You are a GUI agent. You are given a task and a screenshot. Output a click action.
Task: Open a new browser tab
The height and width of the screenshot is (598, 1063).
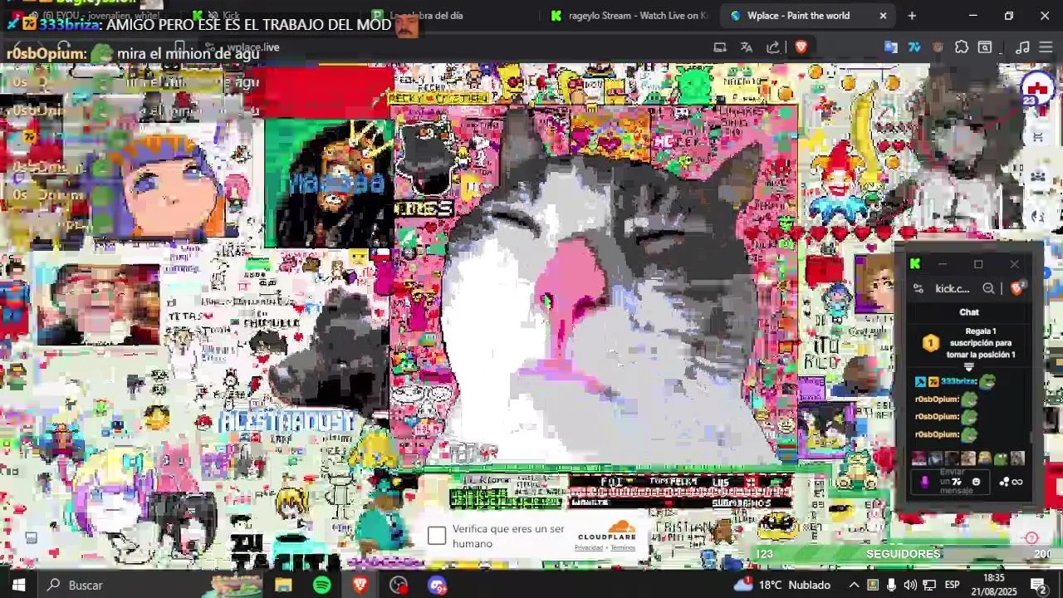[x=912, y=15]
